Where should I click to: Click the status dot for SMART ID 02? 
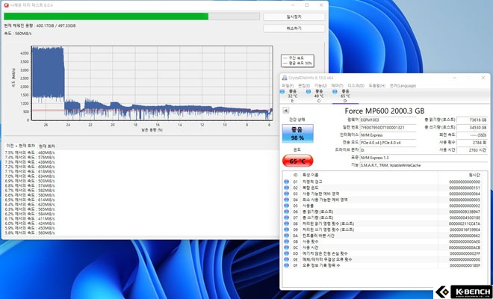point(286,188)
